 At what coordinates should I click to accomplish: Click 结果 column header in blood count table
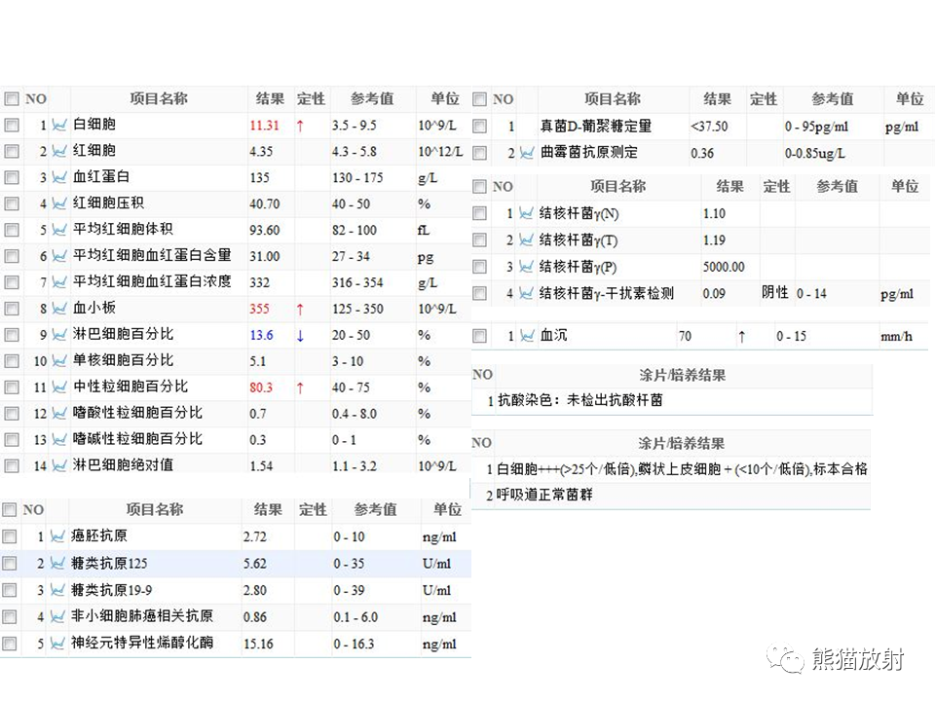click(x=270, y=99)
